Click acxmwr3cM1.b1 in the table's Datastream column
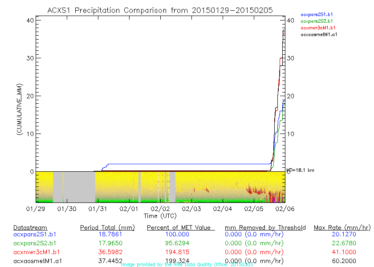This screenshot has width=374, height=267. [35, 252]
